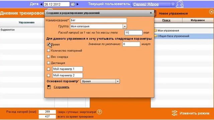Viewport: 214px width, 120px height.
Task: Click the Мои упражнения folder icon
Action: click(155, 30)
